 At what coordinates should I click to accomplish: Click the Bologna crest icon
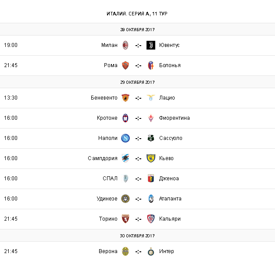(151, 65)
